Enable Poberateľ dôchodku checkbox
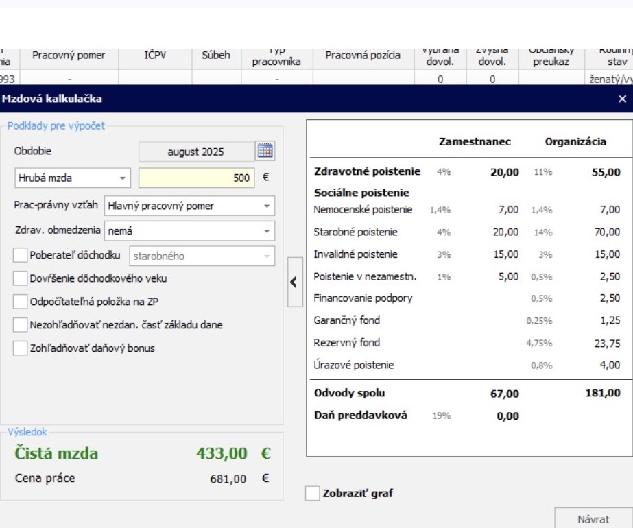633x528 pixels. click(x=20, y=256)
